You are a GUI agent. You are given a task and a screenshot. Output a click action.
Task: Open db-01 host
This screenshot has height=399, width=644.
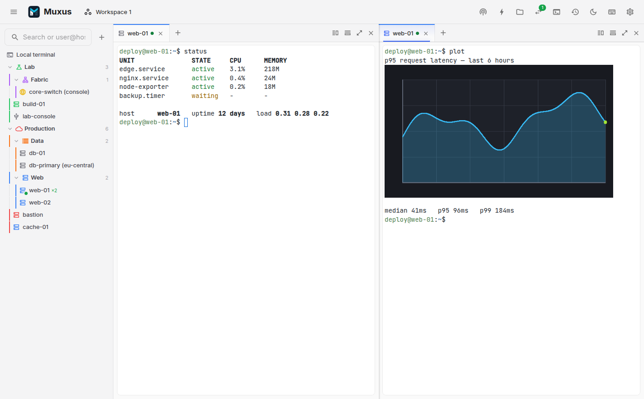point(37,153)
